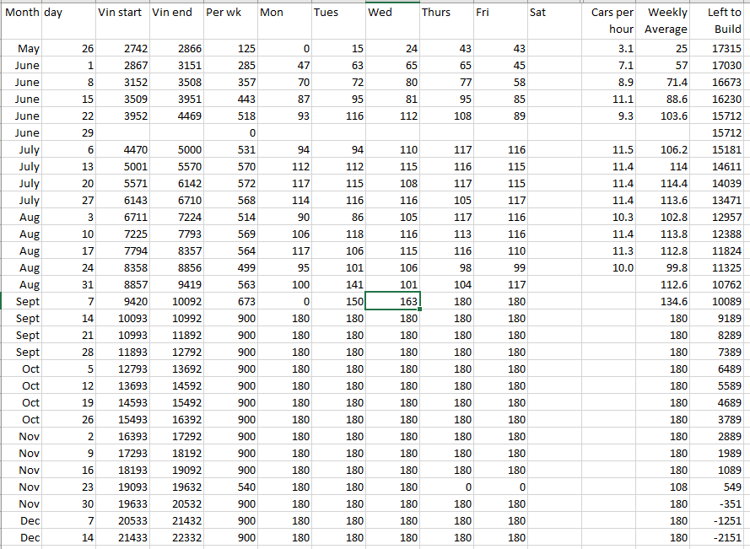Select the "Per wk" header cell
The height and width of the screenshot is (549, 750).
pos(230,13)
